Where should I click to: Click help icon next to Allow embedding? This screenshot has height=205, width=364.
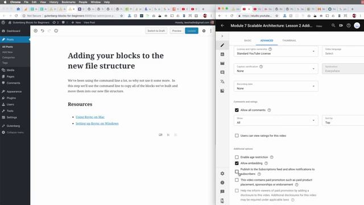tap(266, 163)
